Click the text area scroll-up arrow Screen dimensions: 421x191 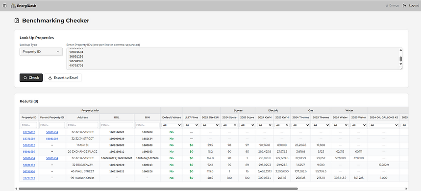[401, 50]
